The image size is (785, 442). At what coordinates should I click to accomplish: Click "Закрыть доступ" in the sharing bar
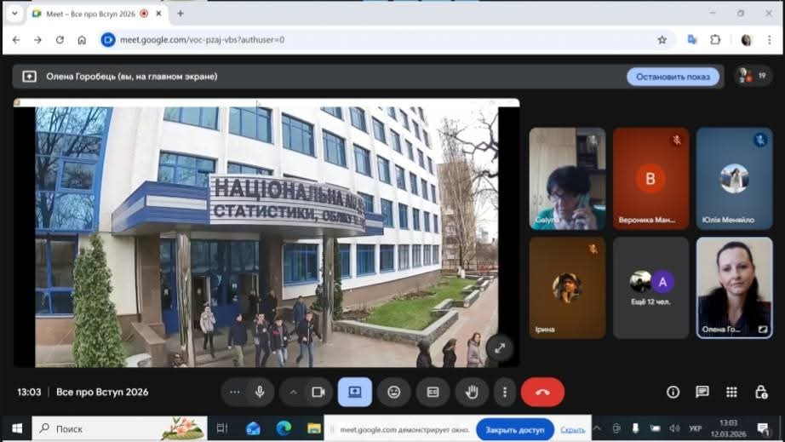coord(514,429)
